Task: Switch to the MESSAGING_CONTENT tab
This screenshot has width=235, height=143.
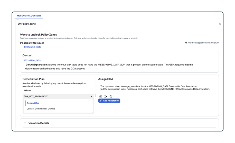Action: [x=29, y=16]
